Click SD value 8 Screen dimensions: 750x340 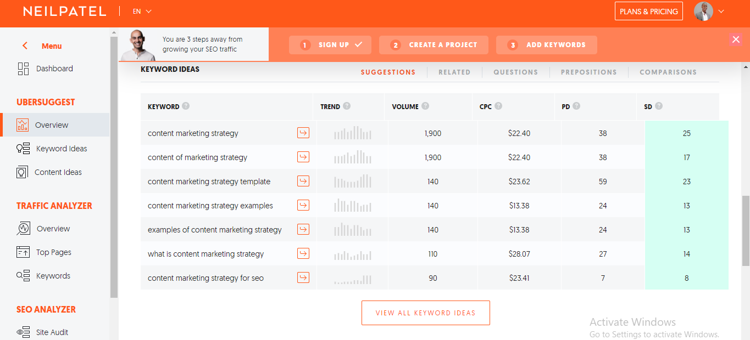tap(687, 278)
